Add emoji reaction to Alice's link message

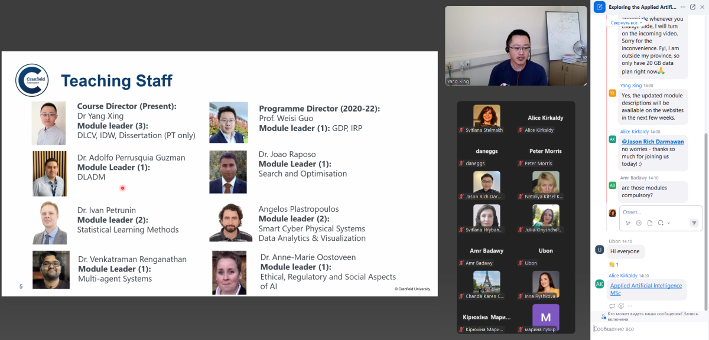621,306
